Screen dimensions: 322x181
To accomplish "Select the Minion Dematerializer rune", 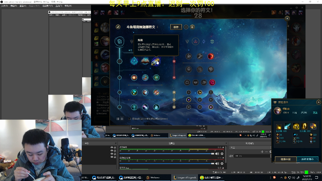I will 145,93.
